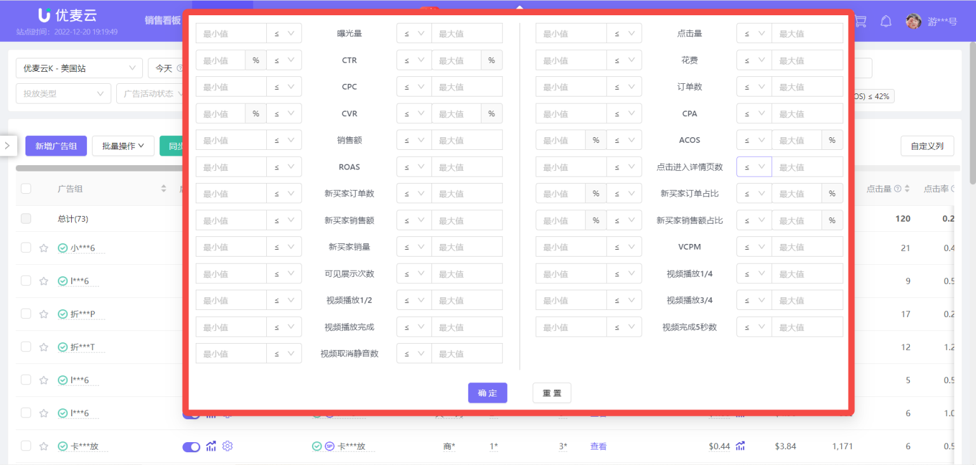Open trend chart icon next to $0.44
976x465 pixels.
(x=740, y=446)
